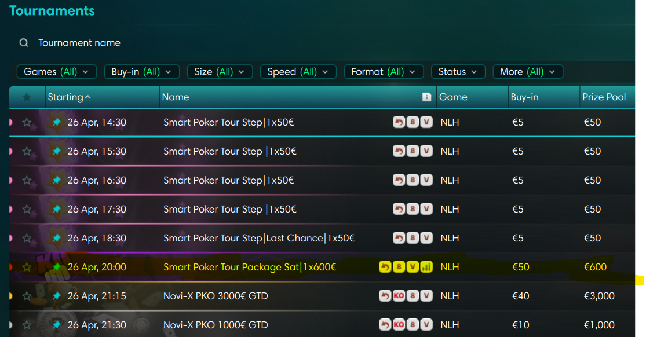
Task: Star the Novi-X PKO 3000€ GTD tournament
Action: pyautogui.click(x=27, y=296)
